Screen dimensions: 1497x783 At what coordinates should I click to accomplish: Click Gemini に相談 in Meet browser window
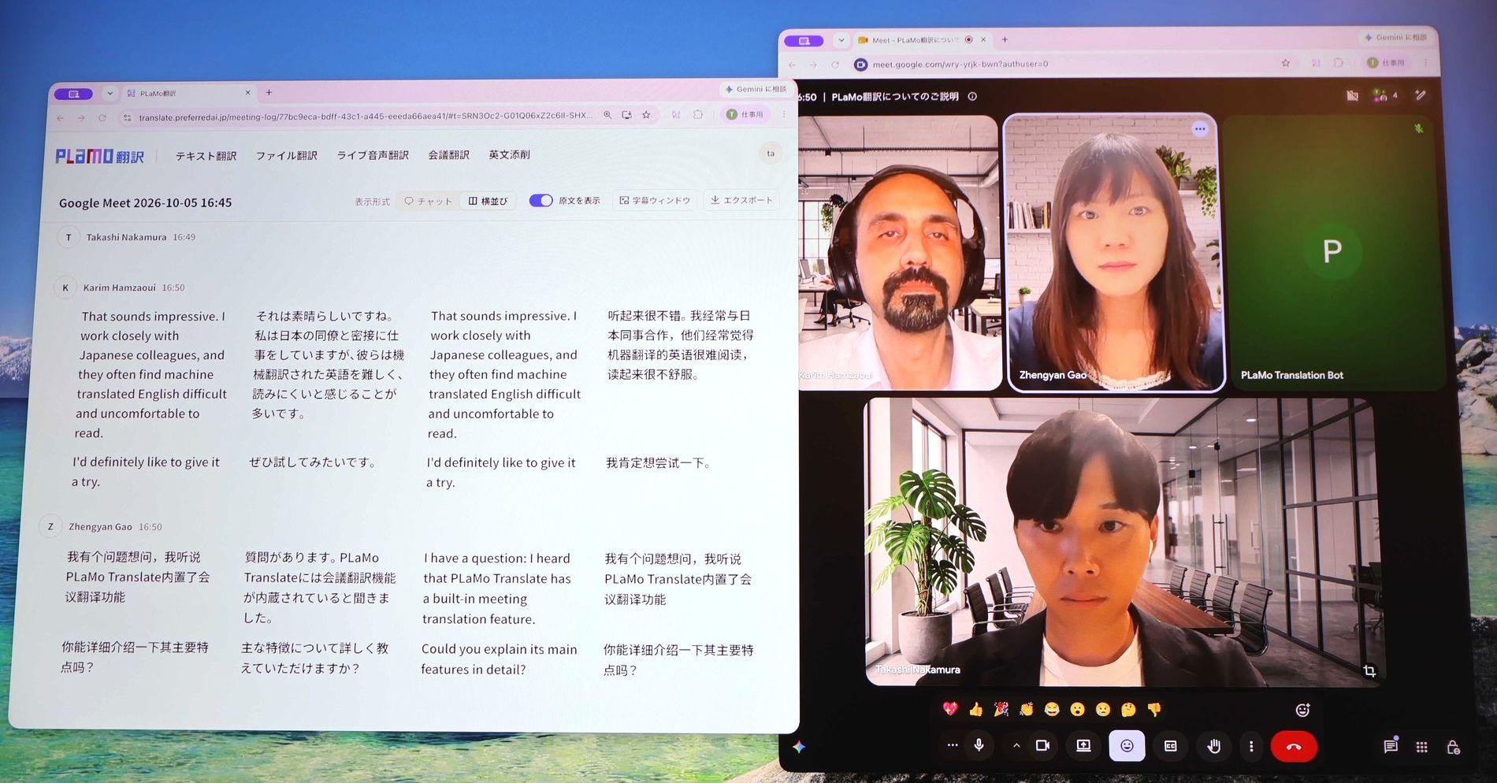click(x=1395, y=37)
